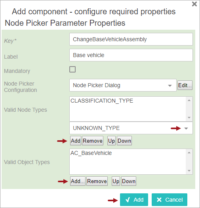Add the selected node type

[76, 141]
